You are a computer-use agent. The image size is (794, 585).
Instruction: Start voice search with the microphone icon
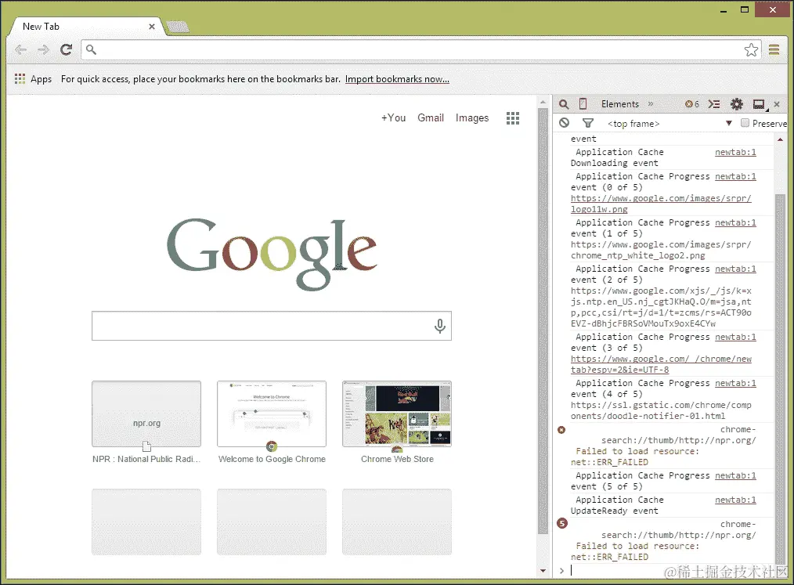pyautogui.click(x=440, y=327)
